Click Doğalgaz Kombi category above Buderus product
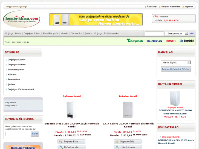The height and width of the screenshot is (149, 199). click(x=72, y=96)
